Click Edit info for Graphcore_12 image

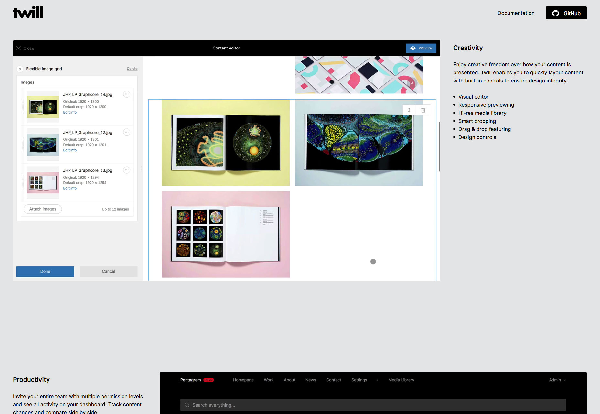pyautogui.click(x=70, y=150)
